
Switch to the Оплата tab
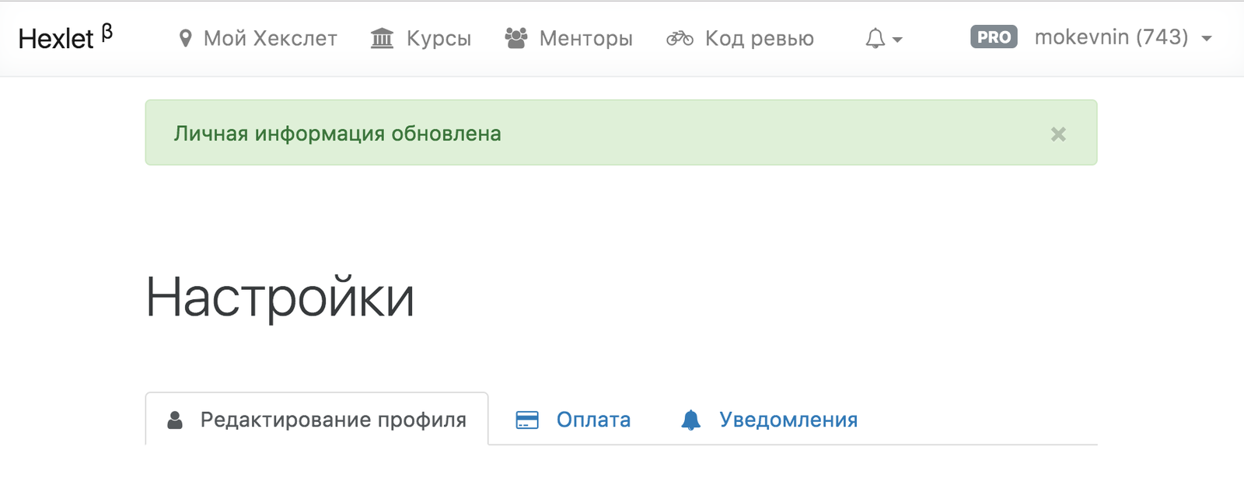(593, 420)
